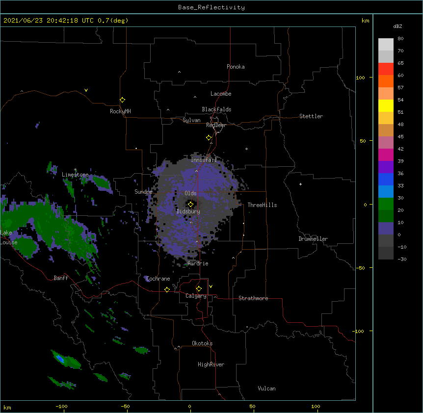Click the Vulcan label

tap(266, 388)
